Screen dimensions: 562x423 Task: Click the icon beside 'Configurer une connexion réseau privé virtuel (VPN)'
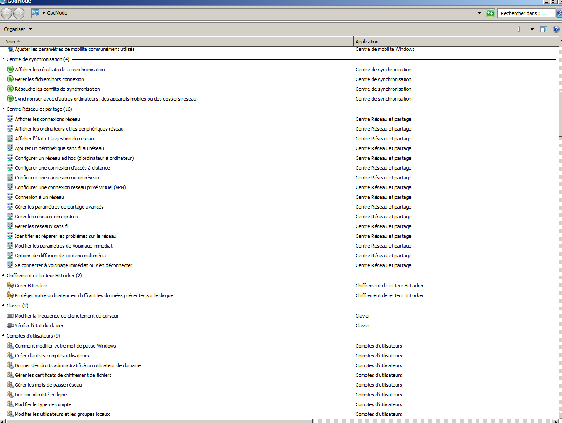10,187
